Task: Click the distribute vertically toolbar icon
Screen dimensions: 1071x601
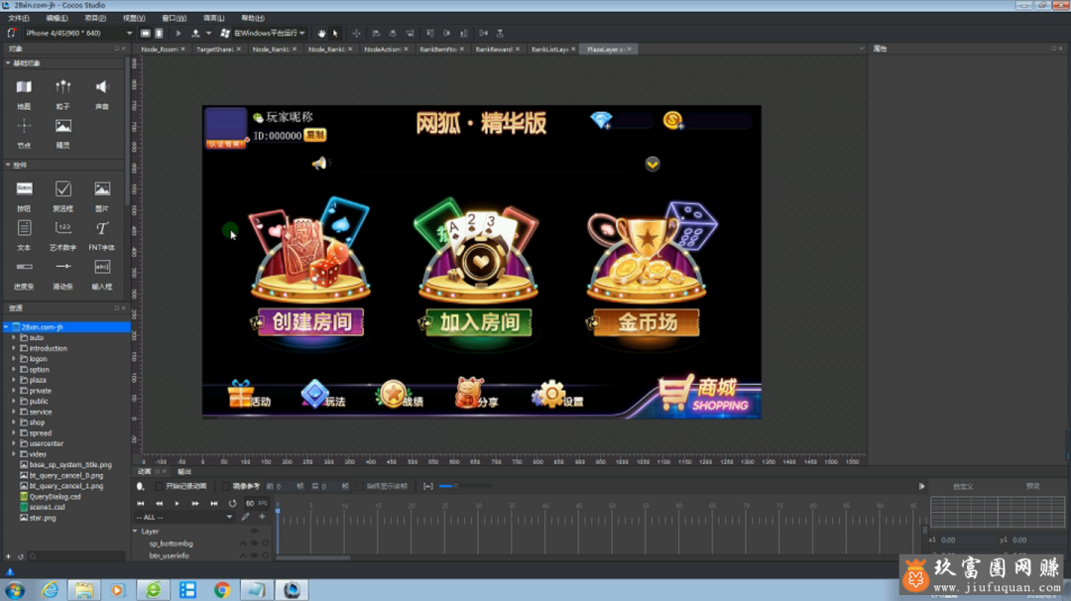Action: 499,33
